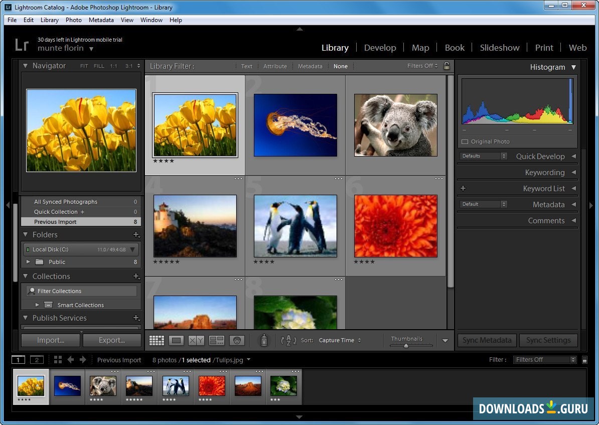Click Sync Metadata
Image resolution: width=599 pixels, height=425 pixels.
click(x=486, y=340)
